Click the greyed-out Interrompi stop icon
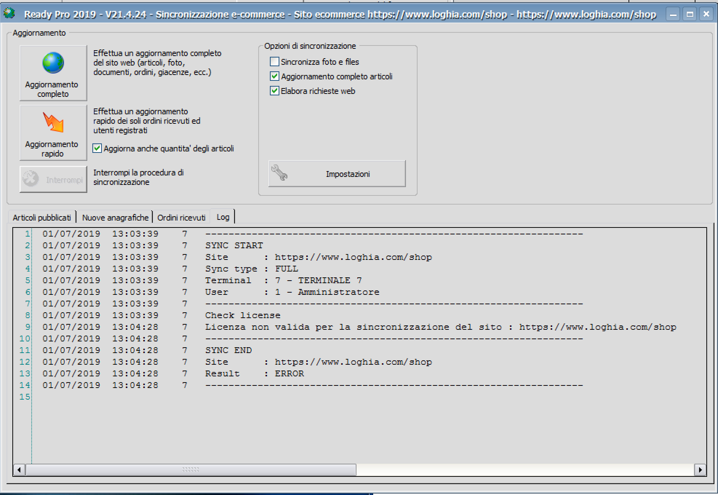The image size is (718, 495). click(31, 179)
